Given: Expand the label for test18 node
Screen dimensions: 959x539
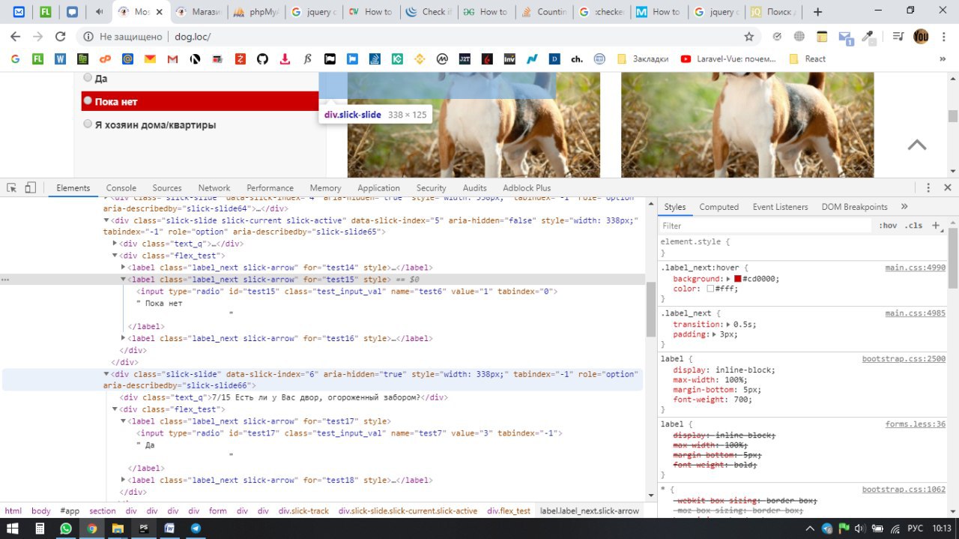Looking at the screenshot, I should [x=124, y=481].
